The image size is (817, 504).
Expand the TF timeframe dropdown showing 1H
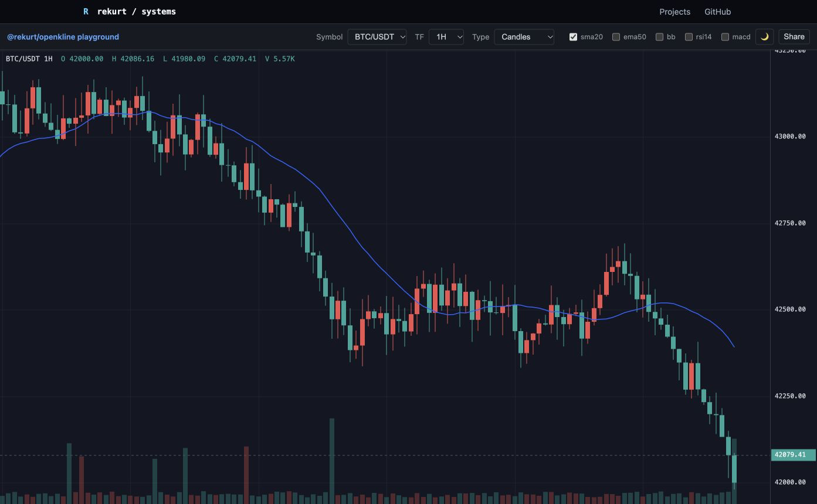tap(446, 37)
